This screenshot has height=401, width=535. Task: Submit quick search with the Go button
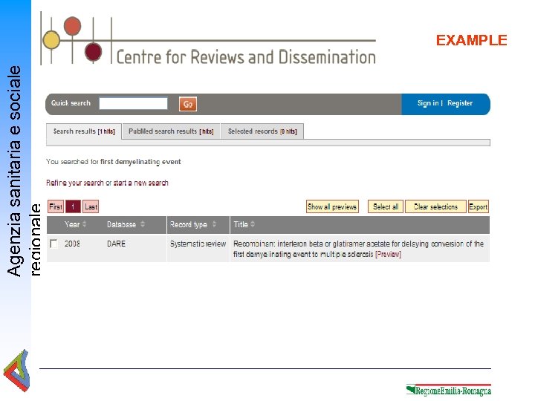click(188, 104)
